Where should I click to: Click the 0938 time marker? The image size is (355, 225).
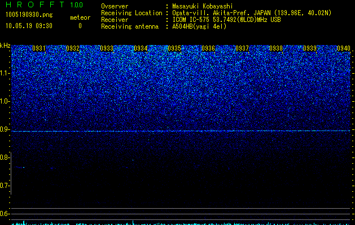[x=276, y=48]
